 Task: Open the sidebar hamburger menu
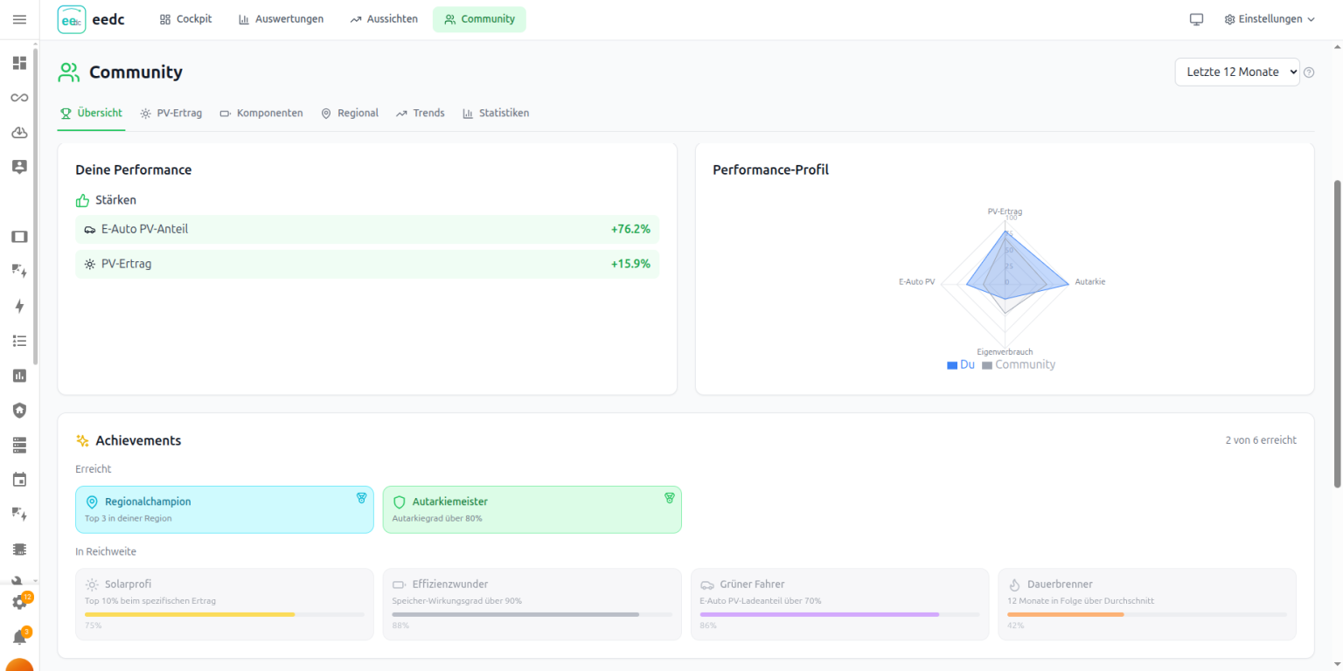pyautogui.click(x=18, y=18)
